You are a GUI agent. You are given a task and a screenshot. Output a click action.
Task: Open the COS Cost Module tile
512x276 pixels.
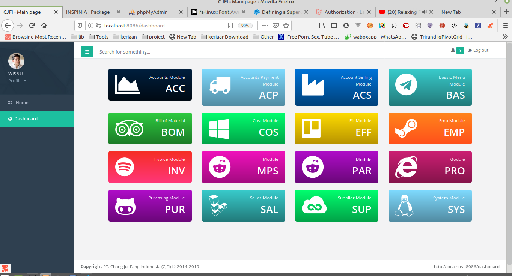[x=244, y=128]
